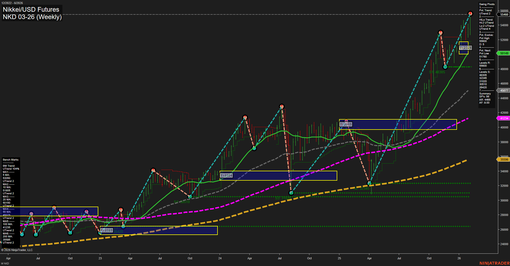The height and width of the screenshot is (266, 510).
Task: Click the 2026 NinjaTrader copyright link
Action: click(17, 250)
